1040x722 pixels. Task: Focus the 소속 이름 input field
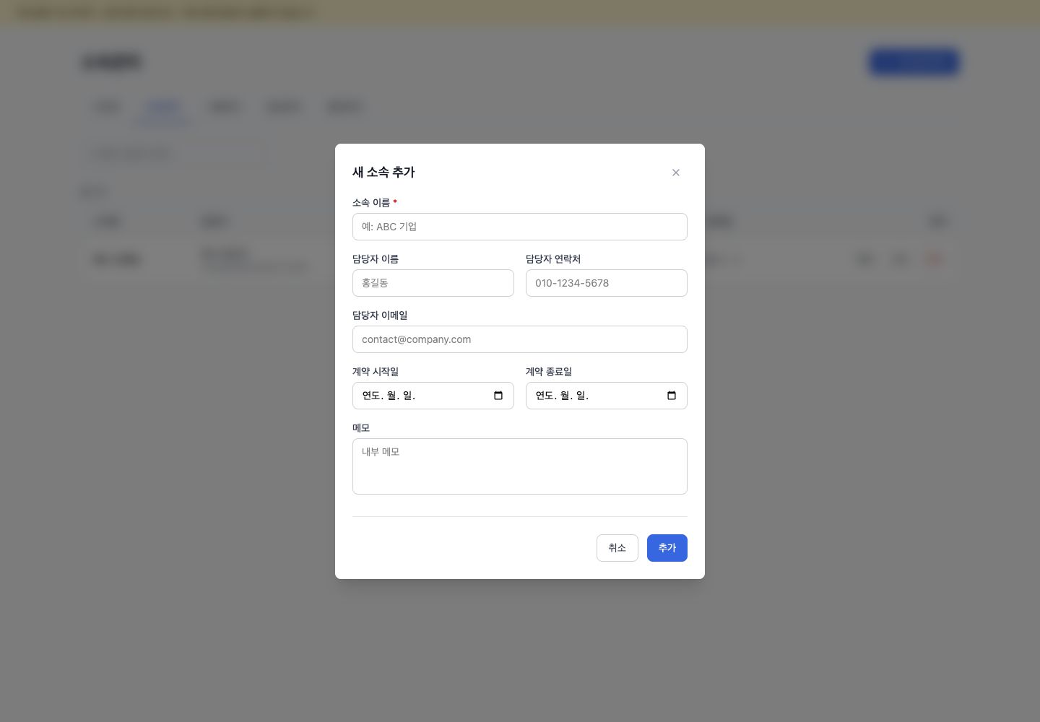click(x=520, y=227)
